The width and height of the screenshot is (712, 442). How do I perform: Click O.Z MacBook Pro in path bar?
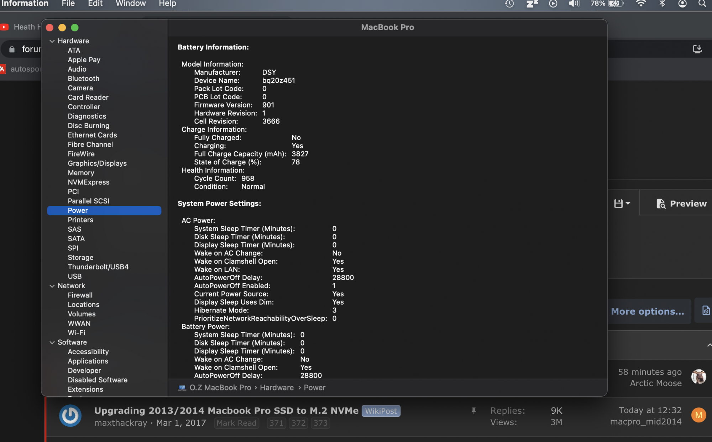click(220, 388)
